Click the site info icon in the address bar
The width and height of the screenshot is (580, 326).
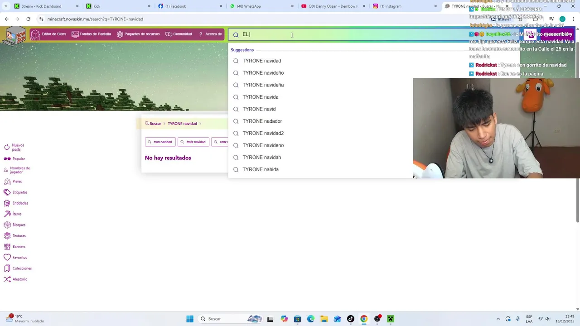point(41,19)
